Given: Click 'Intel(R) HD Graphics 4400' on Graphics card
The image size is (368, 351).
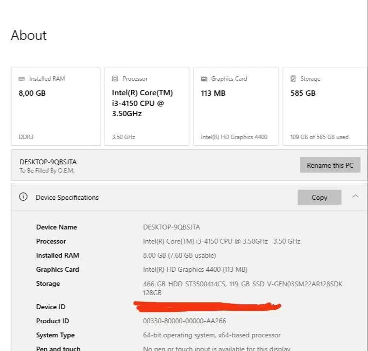Looking at the screenshot, I should coord(234,137).
